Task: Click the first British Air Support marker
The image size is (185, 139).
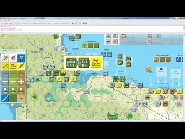Action: (x=156, y=59)
